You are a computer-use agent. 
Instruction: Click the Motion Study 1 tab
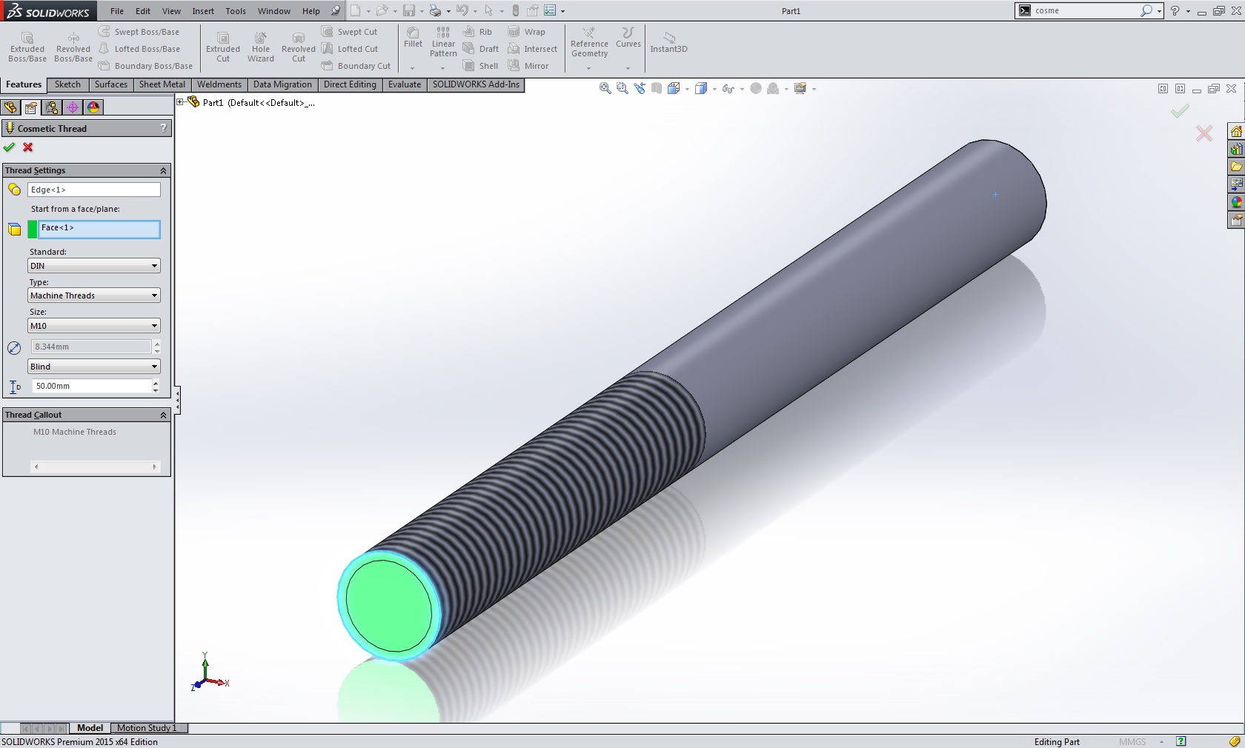click(x=147, y=728)
